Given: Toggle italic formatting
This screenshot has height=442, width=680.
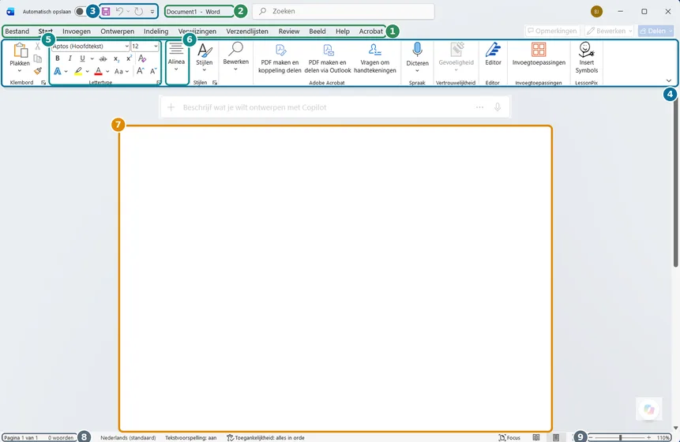Looking at the screenshot, I should (x=70, y=58).
